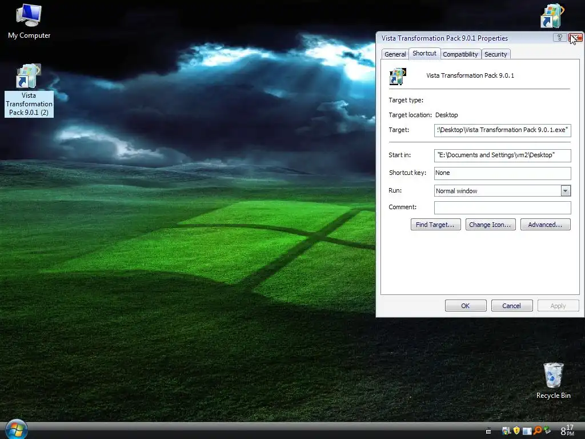Close the Properties dialog with the X

[576, 38]
